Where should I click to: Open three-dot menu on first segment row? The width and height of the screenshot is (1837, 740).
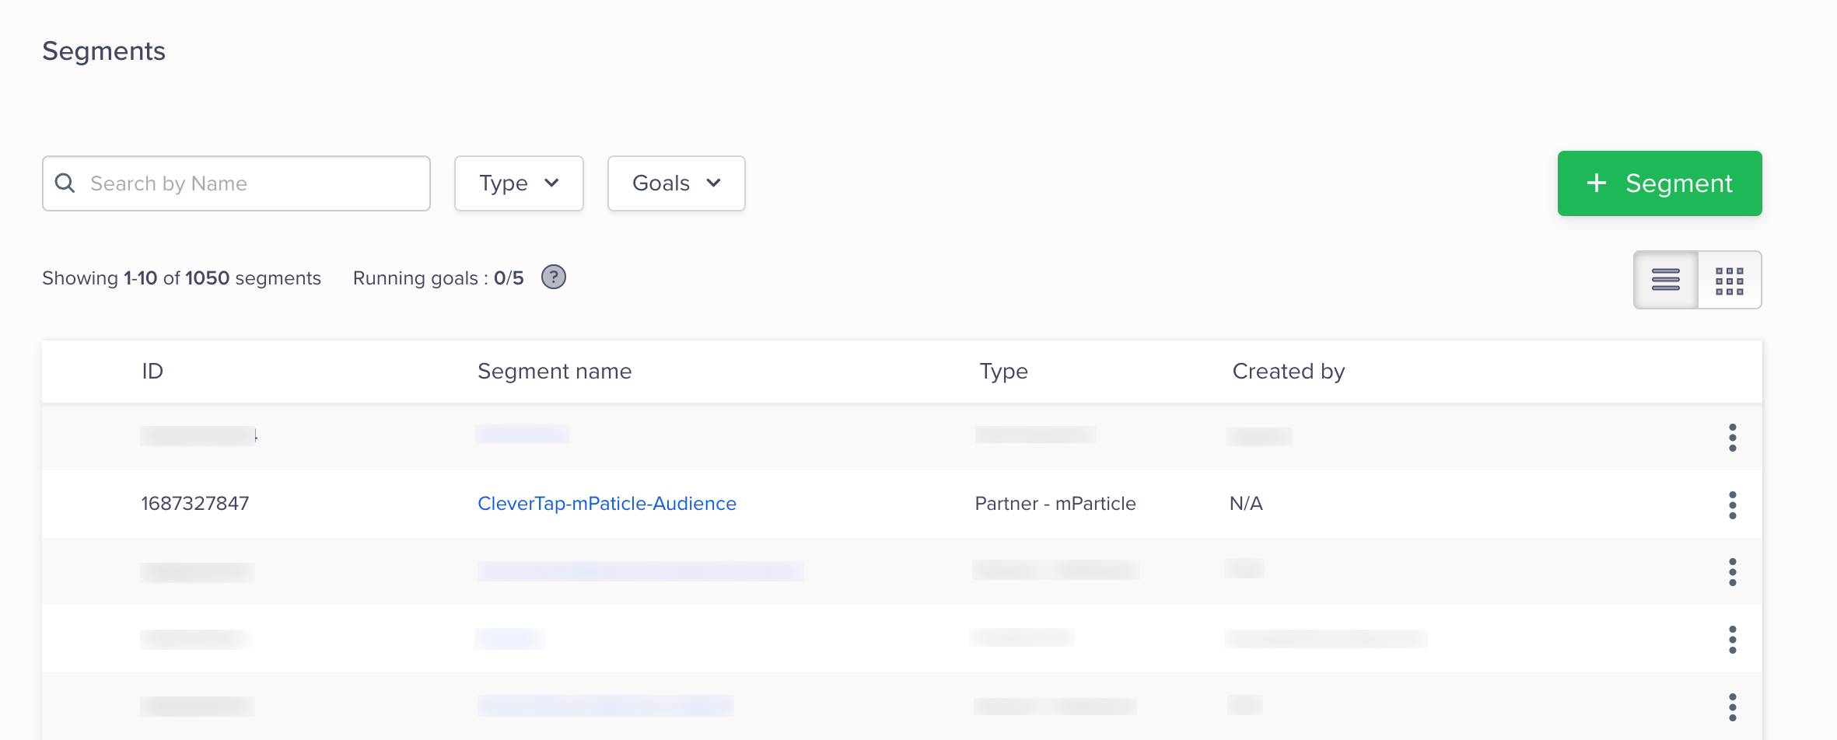click(1732, 438)
